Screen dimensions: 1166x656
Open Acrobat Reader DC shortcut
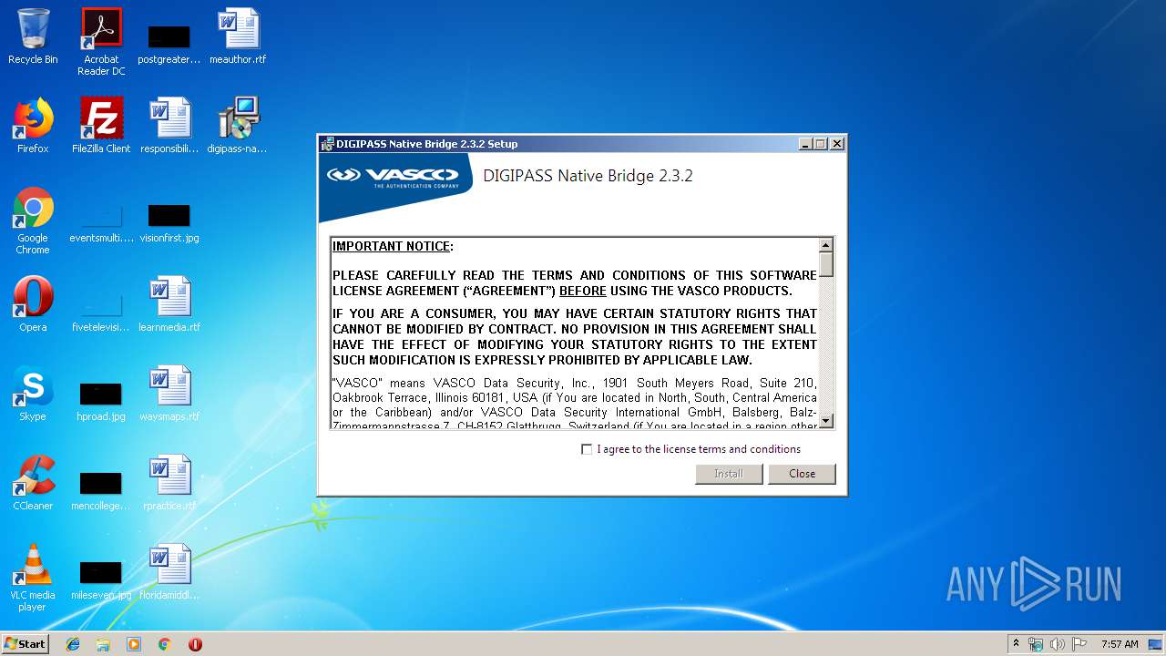pos(101,42)
